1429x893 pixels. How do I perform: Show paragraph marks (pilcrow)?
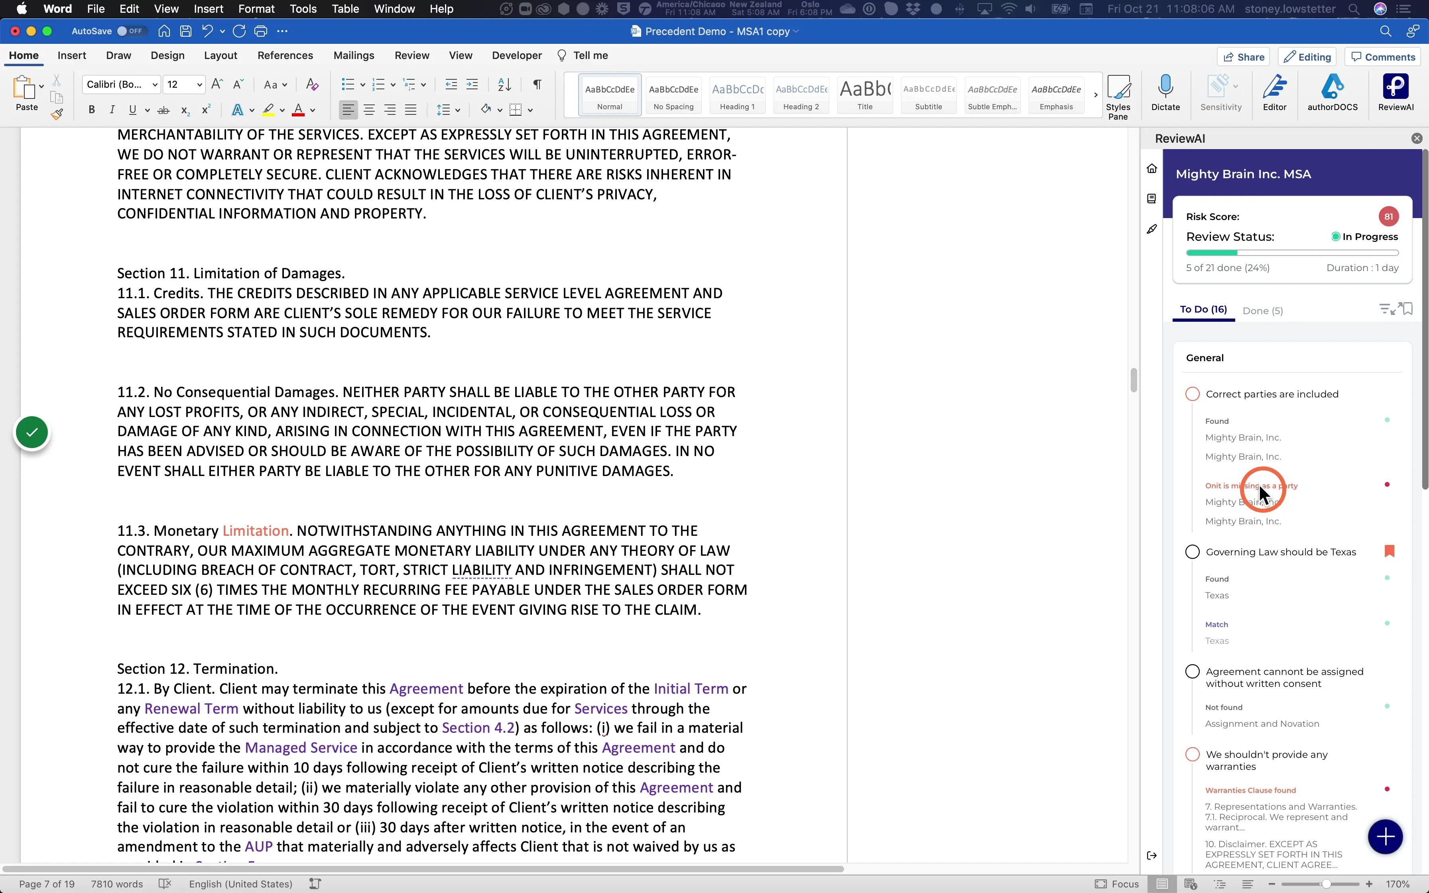(537, 85)
